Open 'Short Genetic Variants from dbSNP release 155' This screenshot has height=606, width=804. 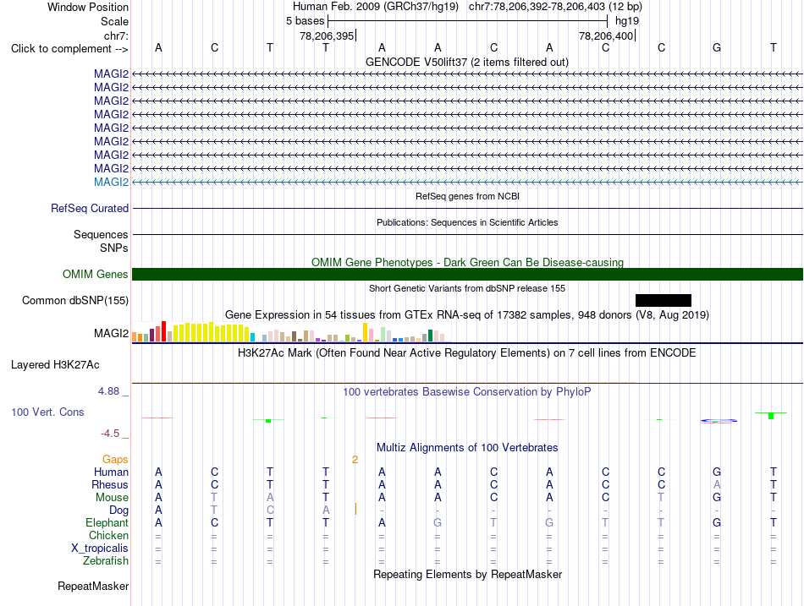tap(467, 288)
